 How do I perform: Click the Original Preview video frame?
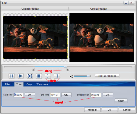pyautogui.click(x=35, y=37)
